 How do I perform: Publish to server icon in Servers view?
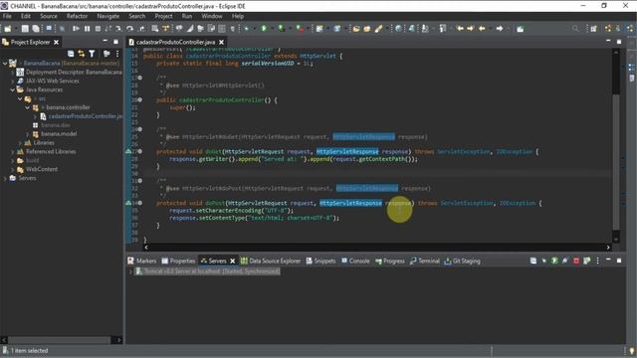586,261
